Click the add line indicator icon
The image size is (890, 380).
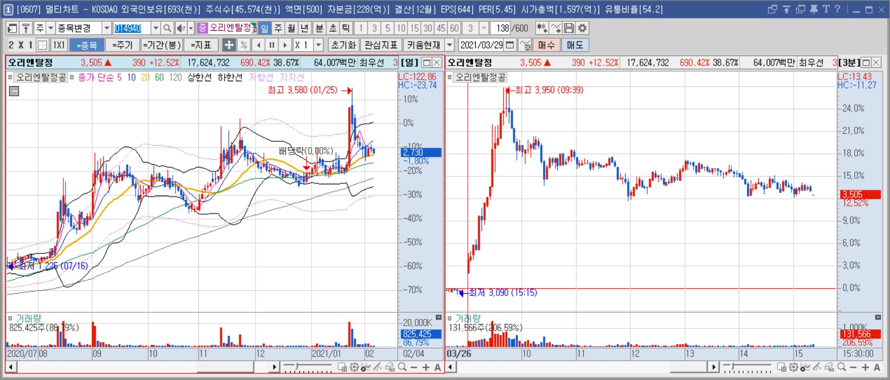point(555,28)
